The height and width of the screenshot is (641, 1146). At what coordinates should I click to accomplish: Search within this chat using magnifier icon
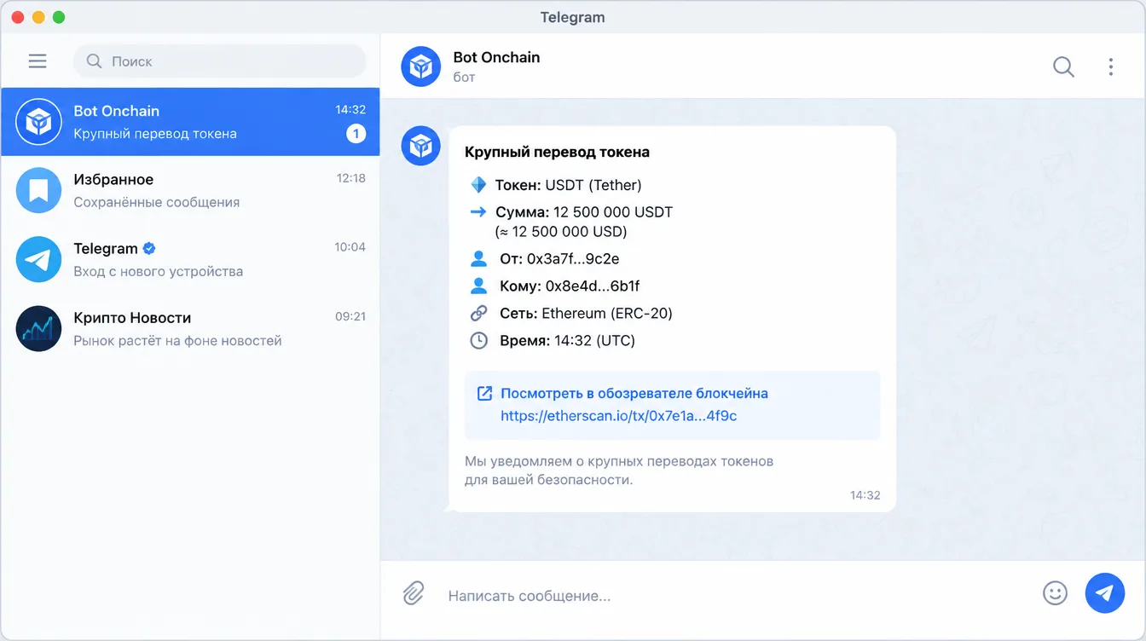[1063, 66]
